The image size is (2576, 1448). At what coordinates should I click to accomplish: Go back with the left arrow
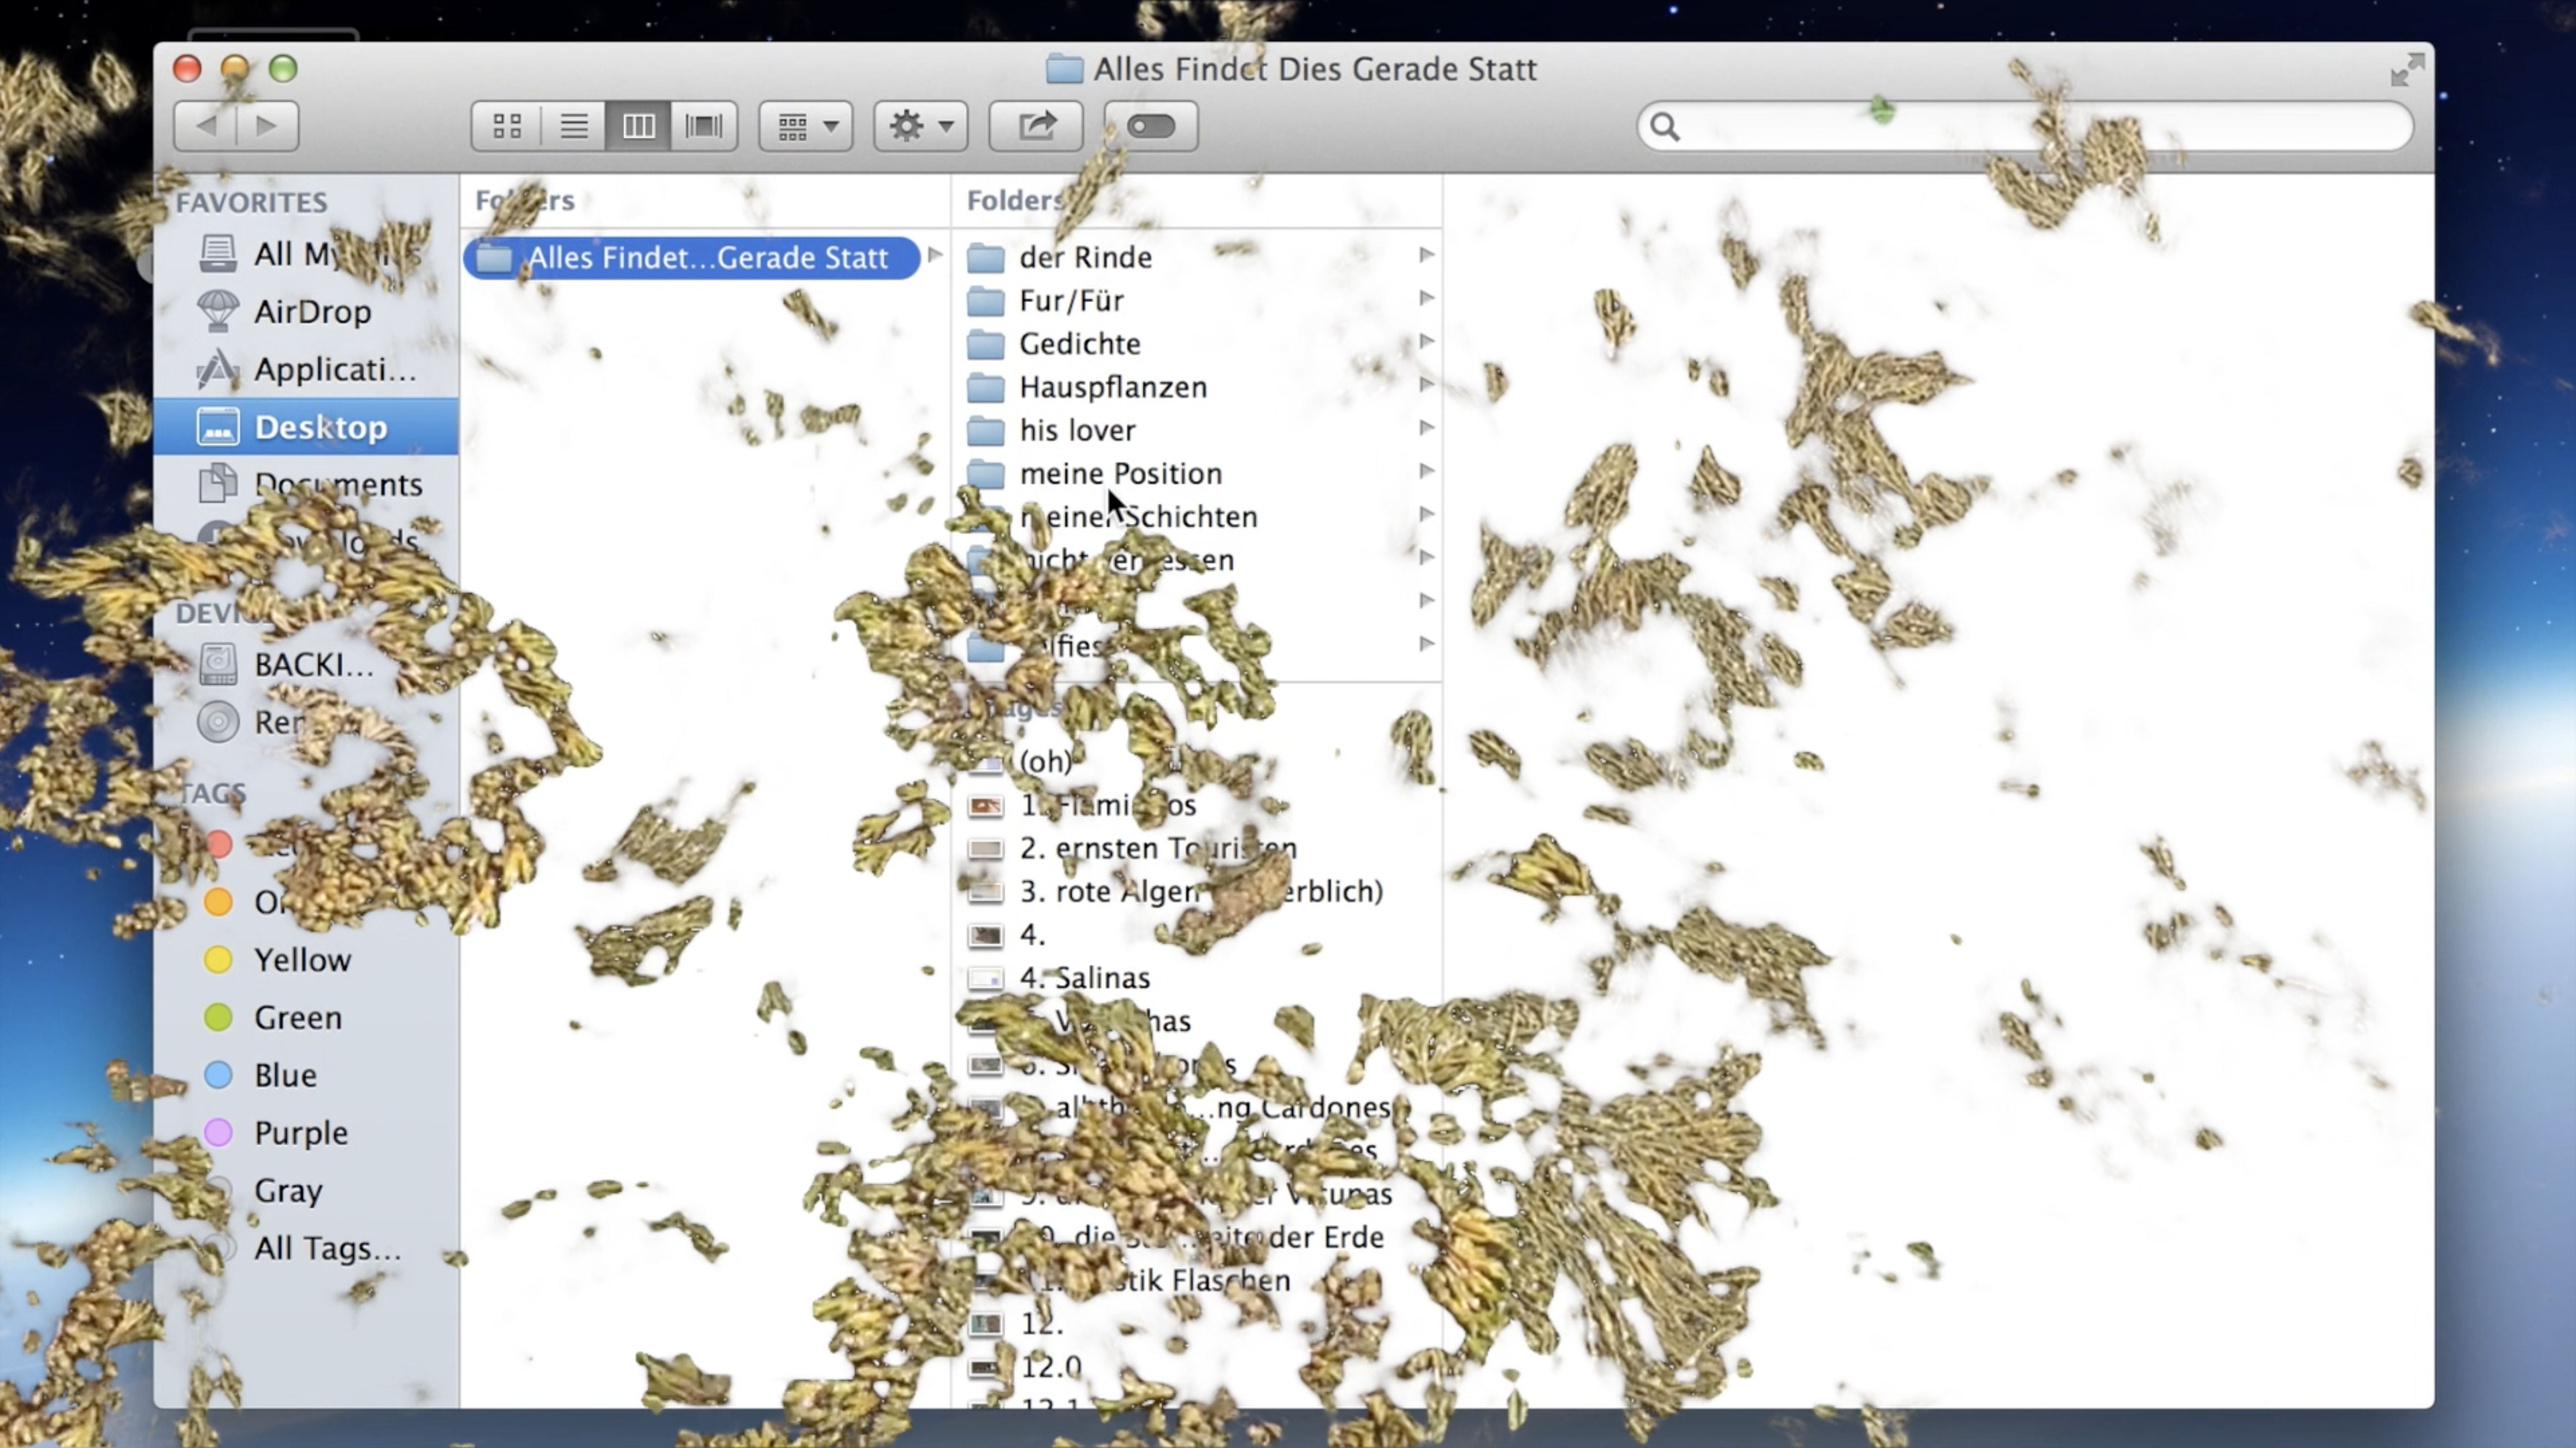(207, 126)
